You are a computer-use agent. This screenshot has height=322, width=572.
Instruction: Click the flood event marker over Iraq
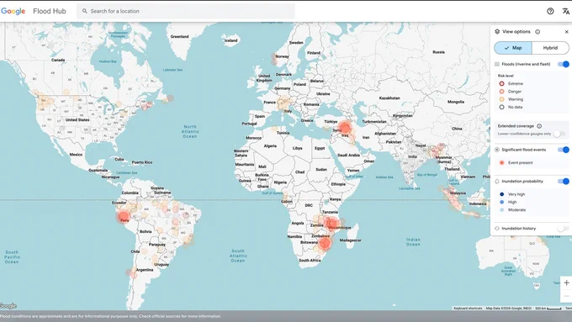(x=344, y=128)
